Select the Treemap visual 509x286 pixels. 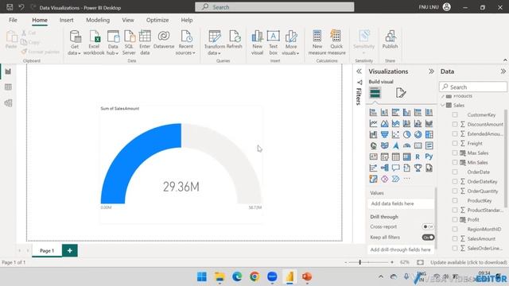click(x=429, y=134)
